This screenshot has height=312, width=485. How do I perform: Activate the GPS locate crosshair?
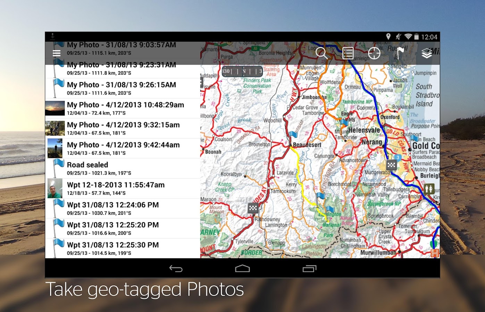click(x=374, y=53)
